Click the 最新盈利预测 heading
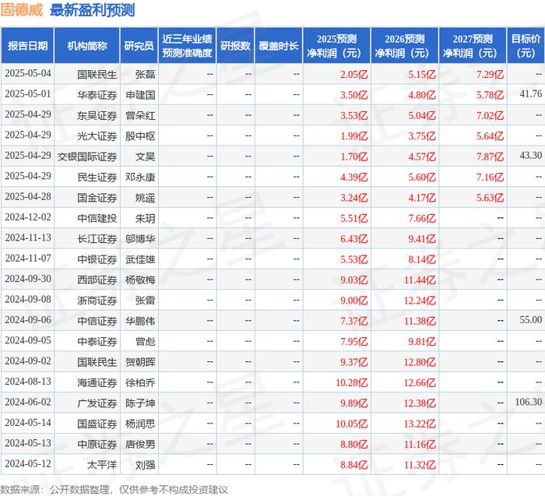Viewport: 545px width, 496px height. click(92, 9)
